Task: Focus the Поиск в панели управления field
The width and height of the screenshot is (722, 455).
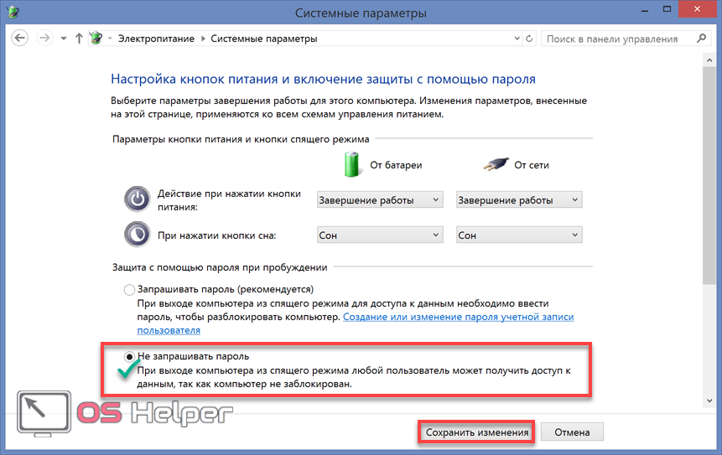Action: click(626, 39)
